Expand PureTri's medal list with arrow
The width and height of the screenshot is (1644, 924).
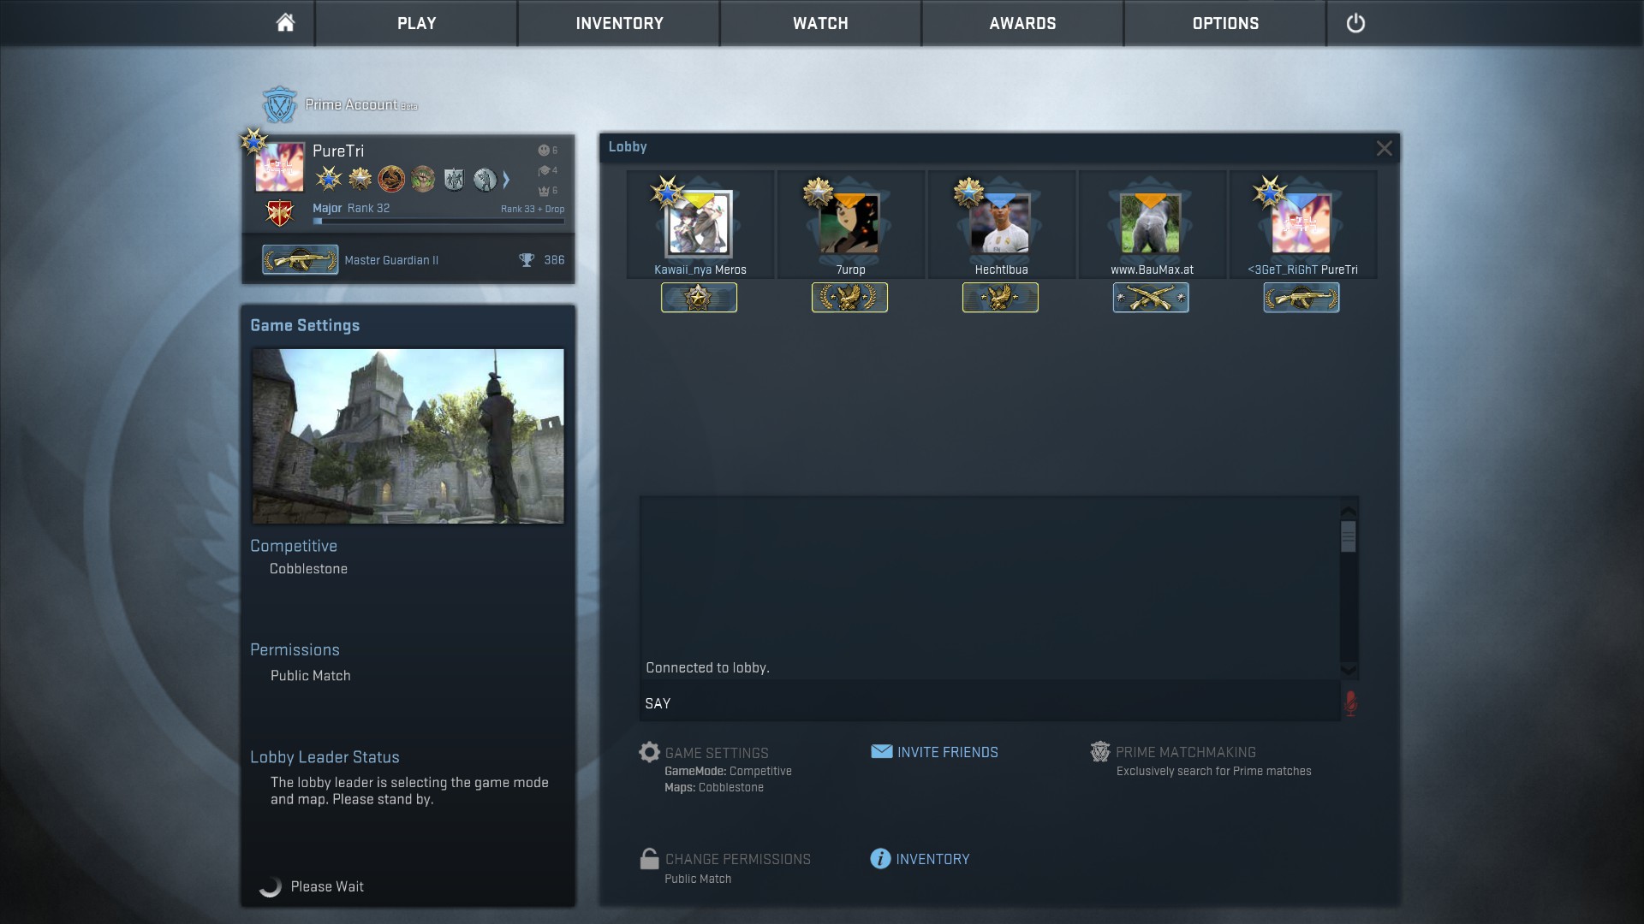(x=506, y=180)
